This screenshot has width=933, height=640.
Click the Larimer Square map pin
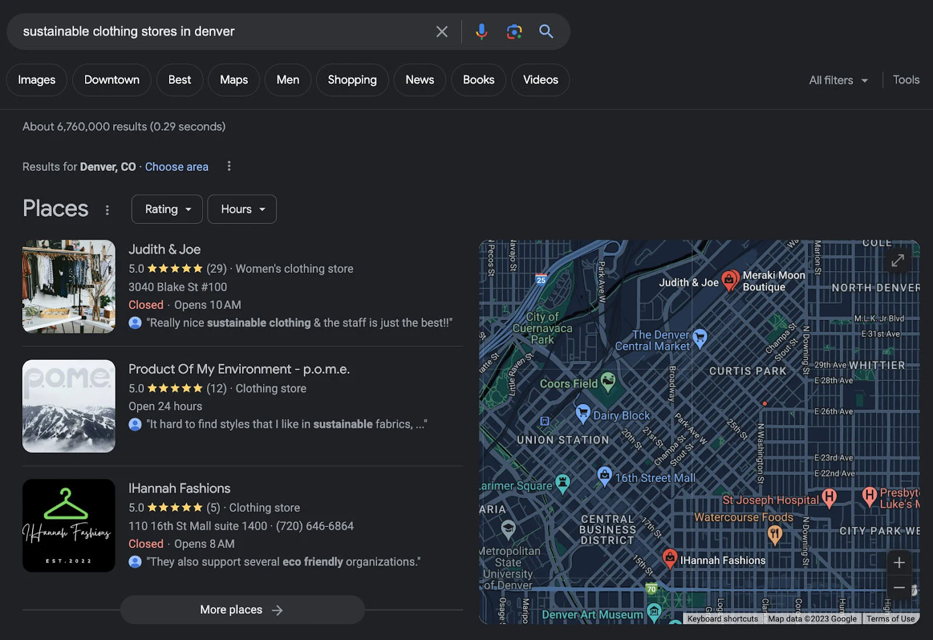pos(562,483)
